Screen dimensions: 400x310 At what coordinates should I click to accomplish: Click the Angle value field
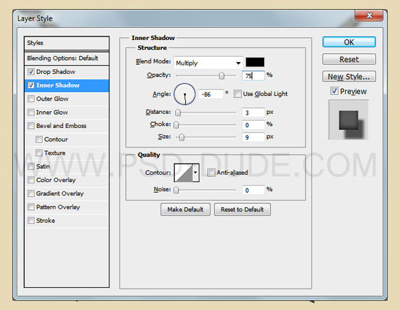point(211,95)
